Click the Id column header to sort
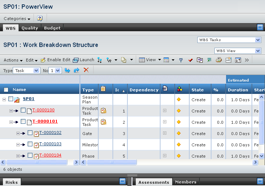Viewport: 265px width, 186px height. point(120,90)
